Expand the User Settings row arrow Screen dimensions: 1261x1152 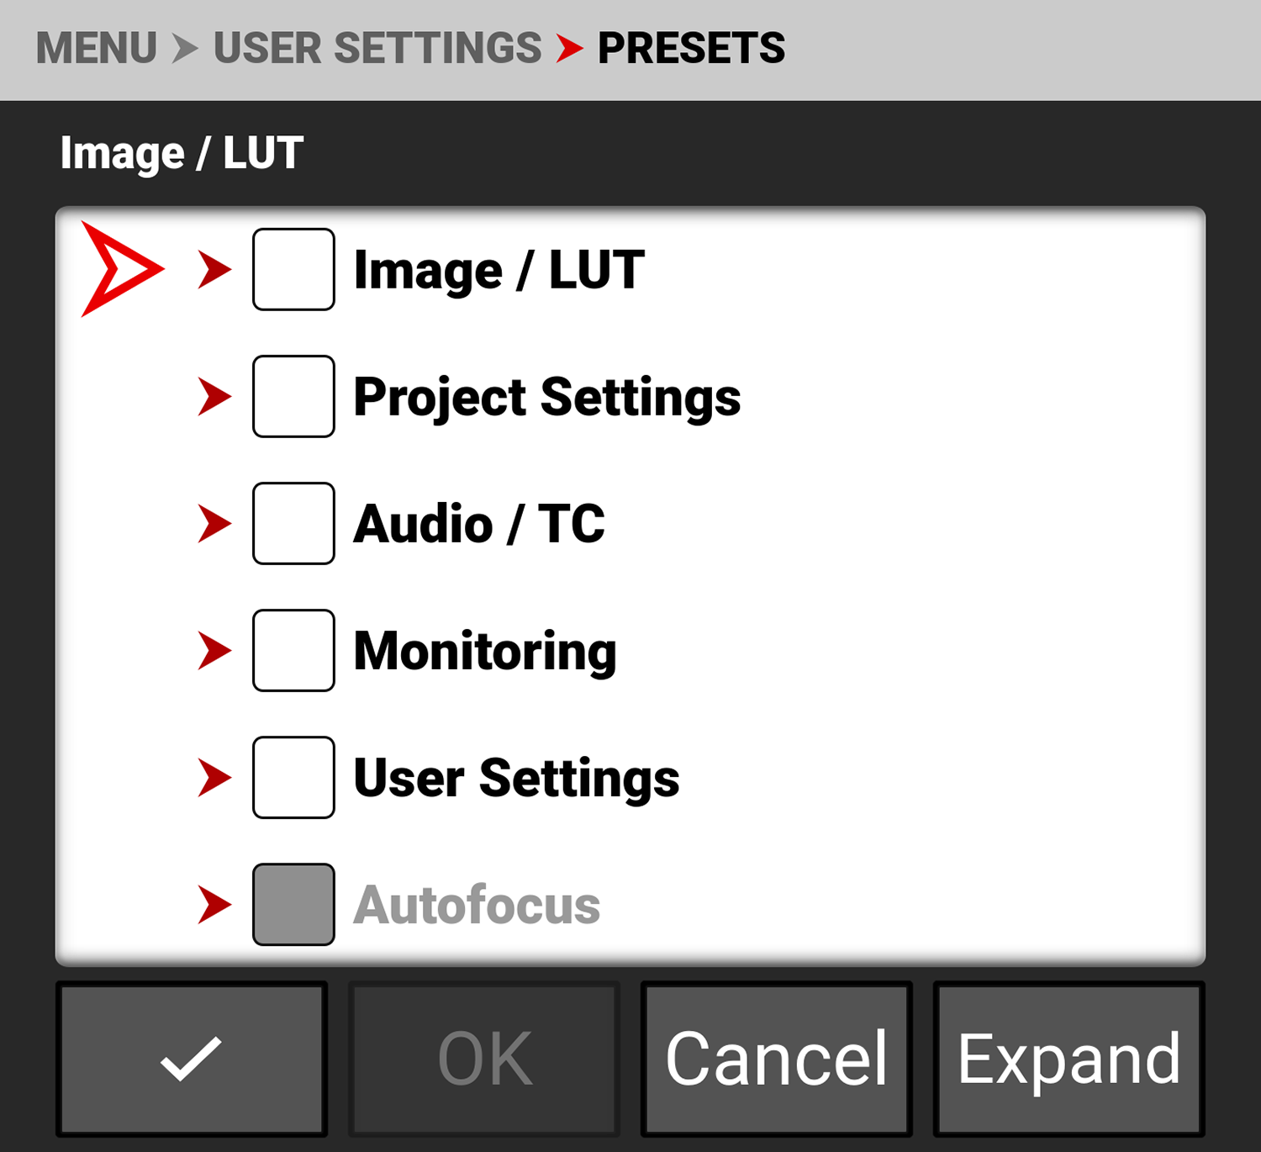[x=214, y=777]
